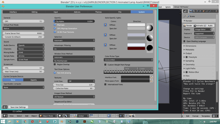The image size is (220, 124).
Task: Switch to the Themes tab
Action: coord(98,12)
